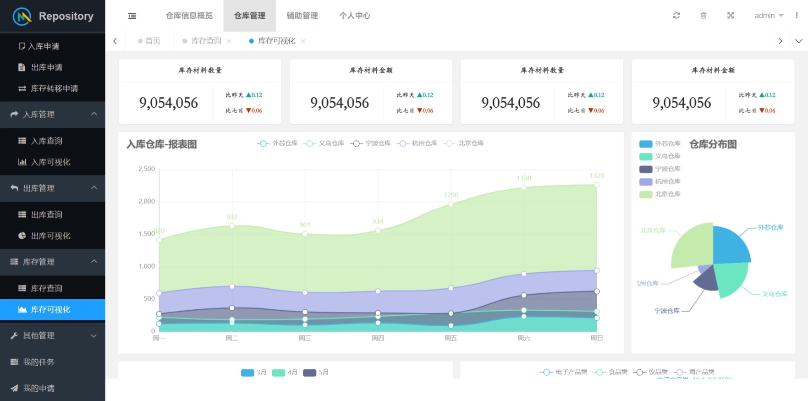
Task: Toggle 5月 series in bottom chart legend
Action: pyautogui.click(x=316, y=373)
